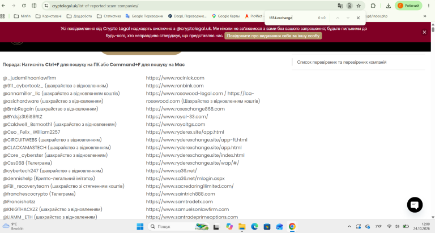Open the downloads icon in Chrome toolbar
Viewport: 435px width, 233px height.
point(389,6)
